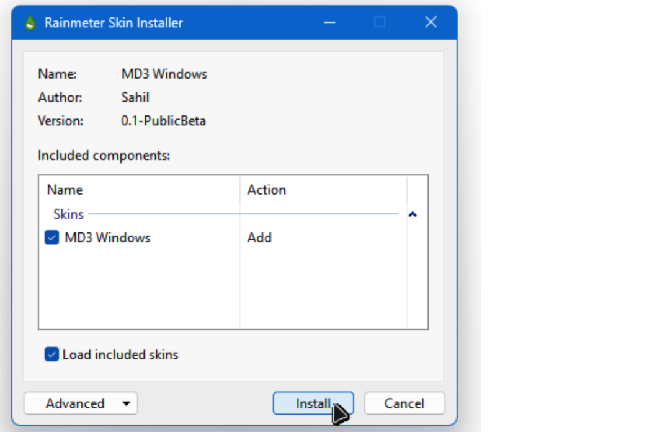The height and width of the screenshot is (432, 670).
Task: Click the 0.1-PublicBeta version value
Action: (x=163, y=121)
